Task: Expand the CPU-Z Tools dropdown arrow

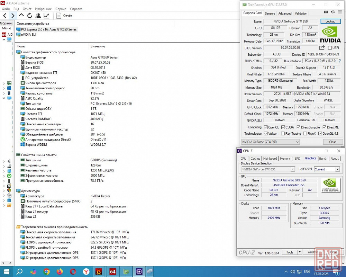Action: [x=299, y=252]
